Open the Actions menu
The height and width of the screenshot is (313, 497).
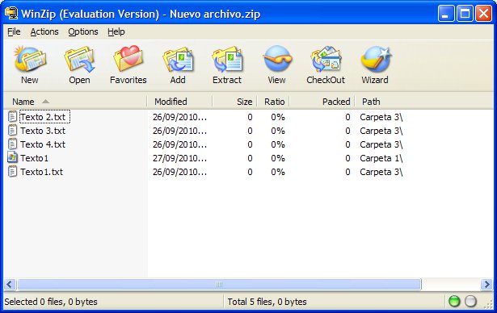click(44, 31)
